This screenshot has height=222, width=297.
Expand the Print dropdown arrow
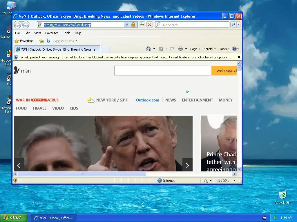[x=186, y=49]
